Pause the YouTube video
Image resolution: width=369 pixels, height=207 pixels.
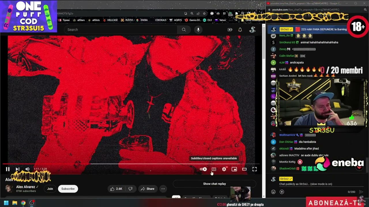(8, 169)
